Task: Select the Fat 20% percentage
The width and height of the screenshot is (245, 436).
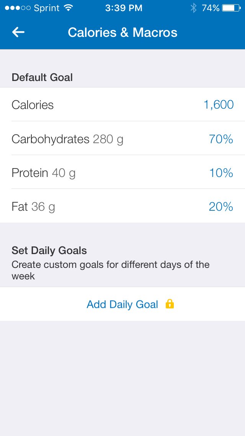Action: point(221,206)
